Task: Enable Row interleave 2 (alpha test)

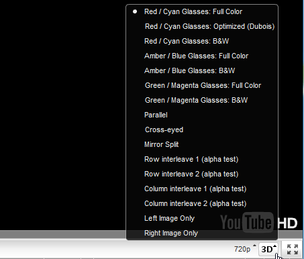Action: pyautogui.click(x=202, y=174)
